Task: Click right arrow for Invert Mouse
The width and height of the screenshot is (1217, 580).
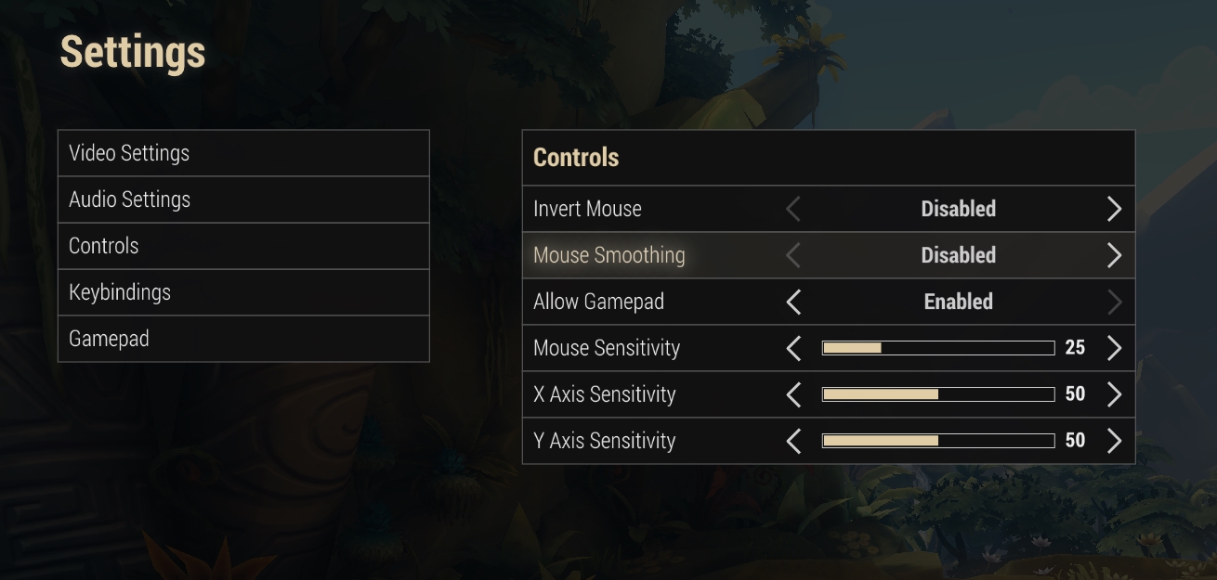Action: pos(1114,209)
